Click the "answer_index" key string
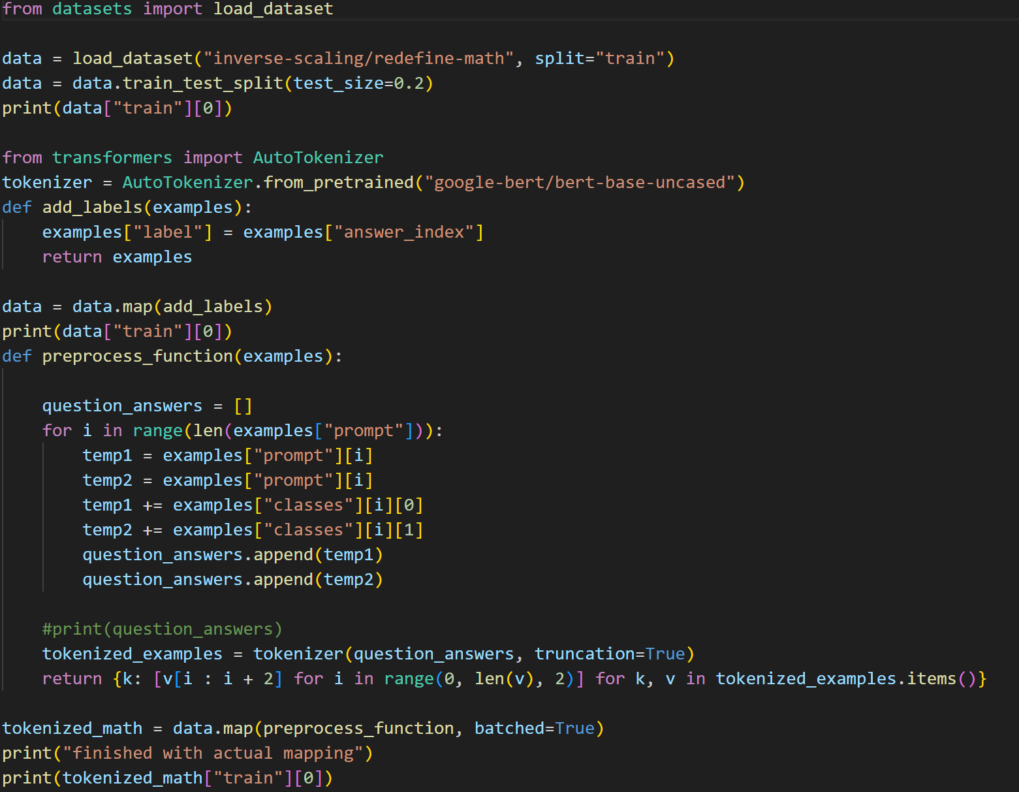1019x792 pixels. tap(404, 232)
